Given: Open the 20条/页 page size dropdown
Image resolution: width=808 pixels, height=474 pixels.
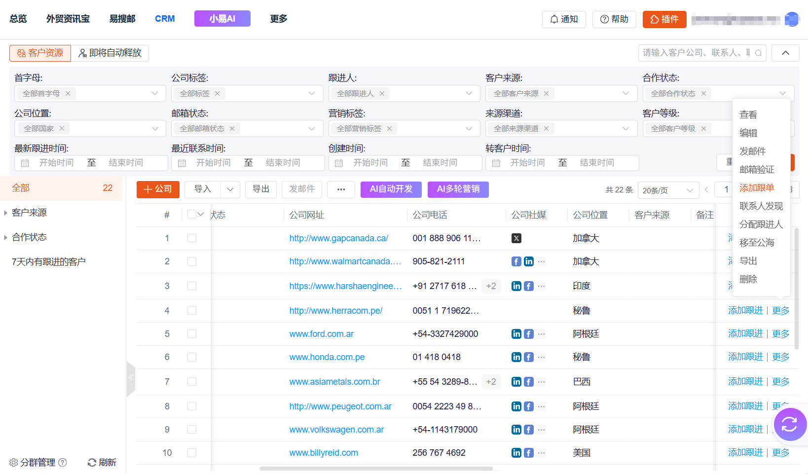Looking at the screenshot, I should tap(668, 190).
